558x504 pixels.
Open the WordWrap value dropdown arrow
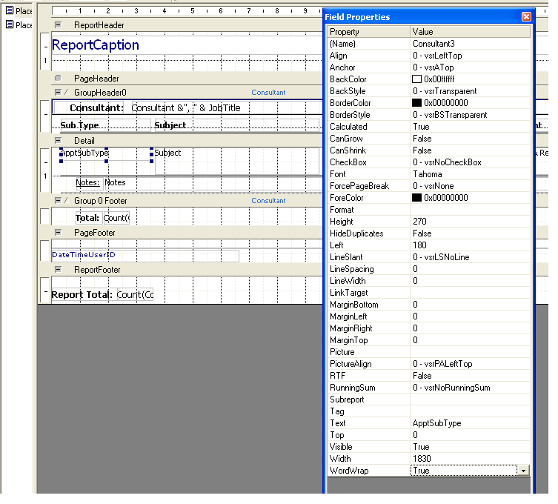click(523, 471)
